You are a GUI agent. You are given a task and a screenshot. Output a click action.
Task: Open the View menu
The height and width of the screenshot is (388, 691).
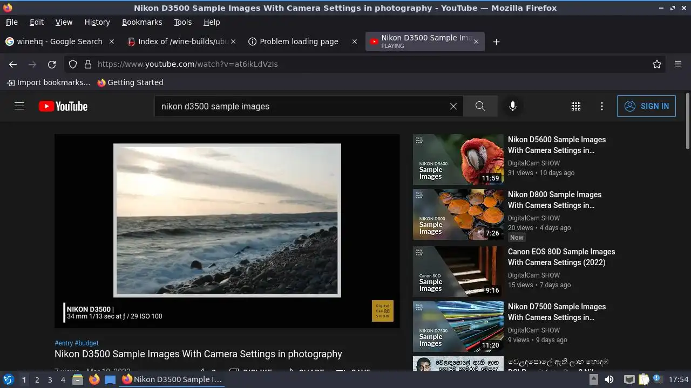tap(64, 22)
